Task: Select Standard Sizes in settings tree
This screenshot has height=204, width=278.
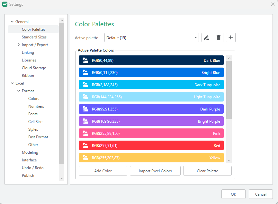Action: [34, 37]
